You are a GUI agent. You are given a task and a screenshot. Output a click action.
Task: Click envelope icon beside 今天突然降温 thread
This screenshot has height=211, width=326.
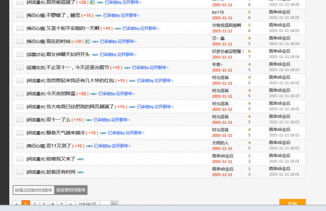[20, 94]
